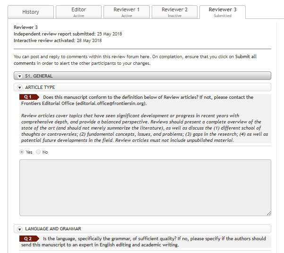Select the Reviewer 3 tab
Image resolution: width=284 pixels, height=253 pixels.
[223, 12]
